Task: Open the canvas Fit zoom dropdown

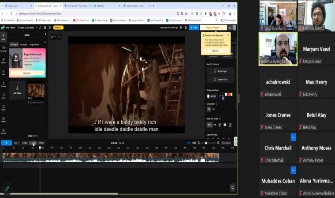Action: pyautogui.click(x=53, y=37)
